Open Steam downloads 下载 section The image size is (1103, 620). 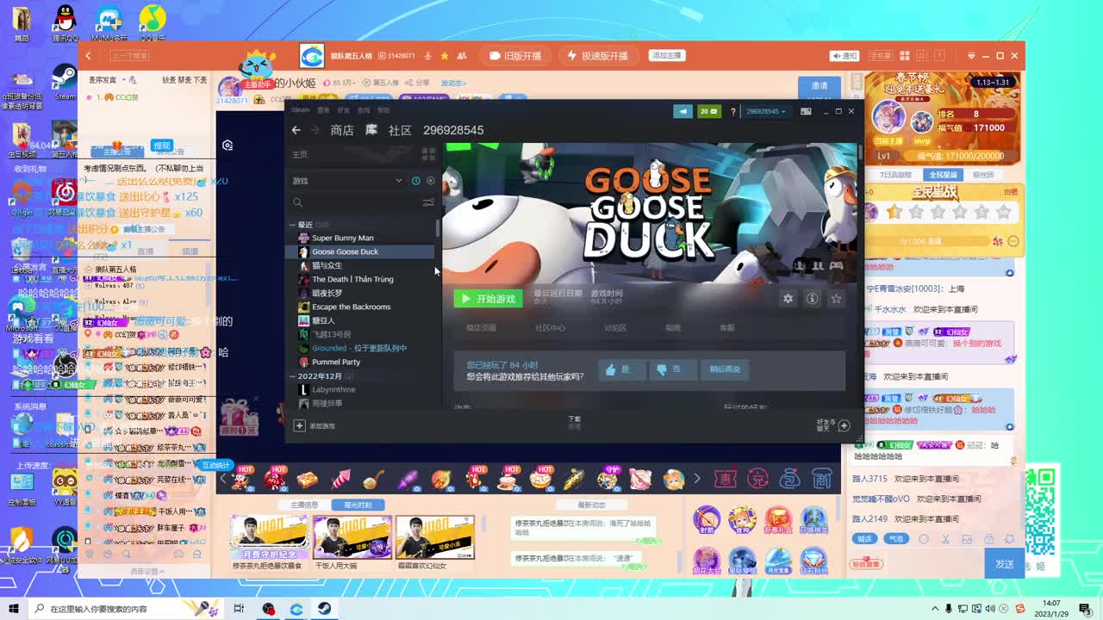(x=574, y=421)
